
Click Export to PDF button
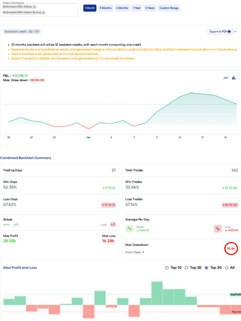(220, 32)
